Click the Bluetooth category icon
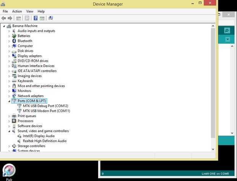The image size is (237, 181). tap(14, 41)
